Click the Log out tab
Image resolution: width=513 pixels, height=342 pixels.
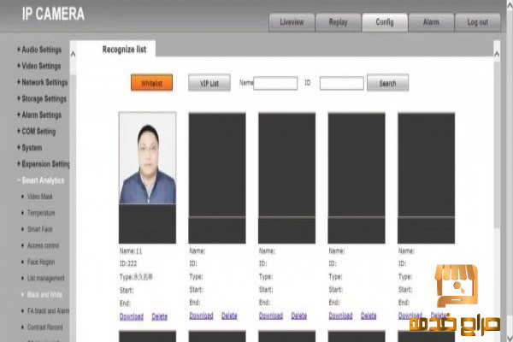tap(477, 22)
